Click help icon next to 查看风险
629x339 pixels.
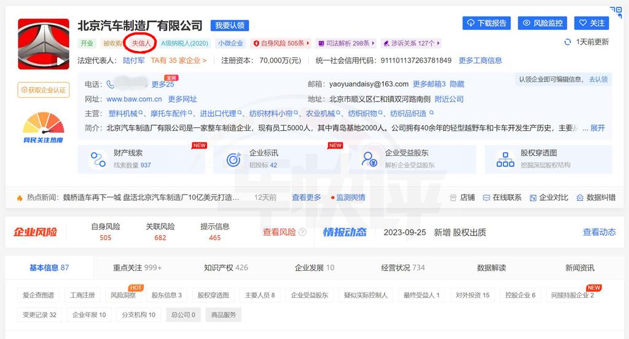pos(302,232)
